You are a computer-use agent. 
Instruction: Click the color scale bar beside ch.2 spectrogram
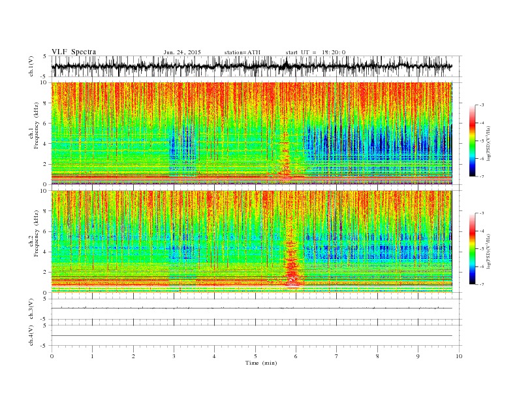[x=472, y=248]
